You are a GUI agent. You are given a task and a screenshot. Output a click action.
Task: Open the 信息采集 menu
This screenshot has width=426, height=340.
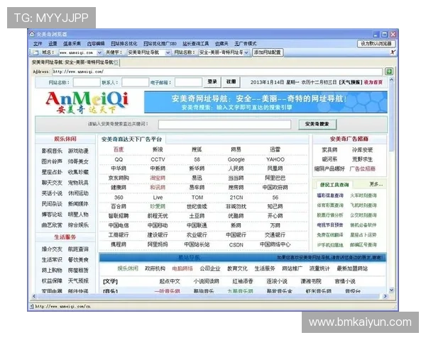click(72, 44)
